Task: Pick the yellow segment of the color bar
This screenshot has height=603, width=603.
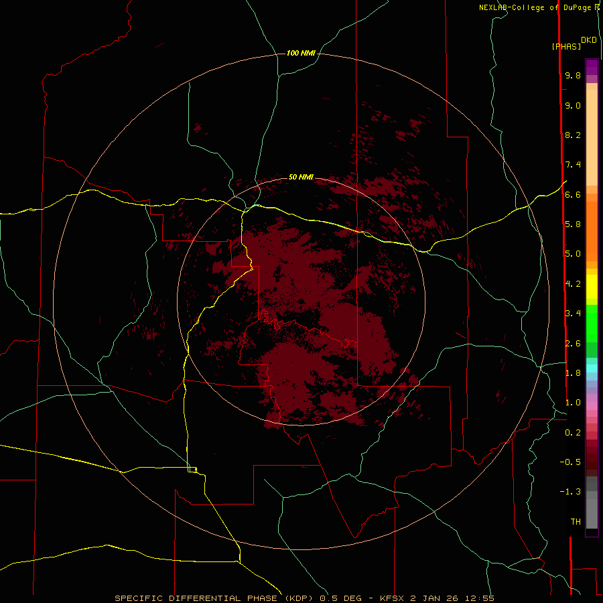Action: click(592, 287)
